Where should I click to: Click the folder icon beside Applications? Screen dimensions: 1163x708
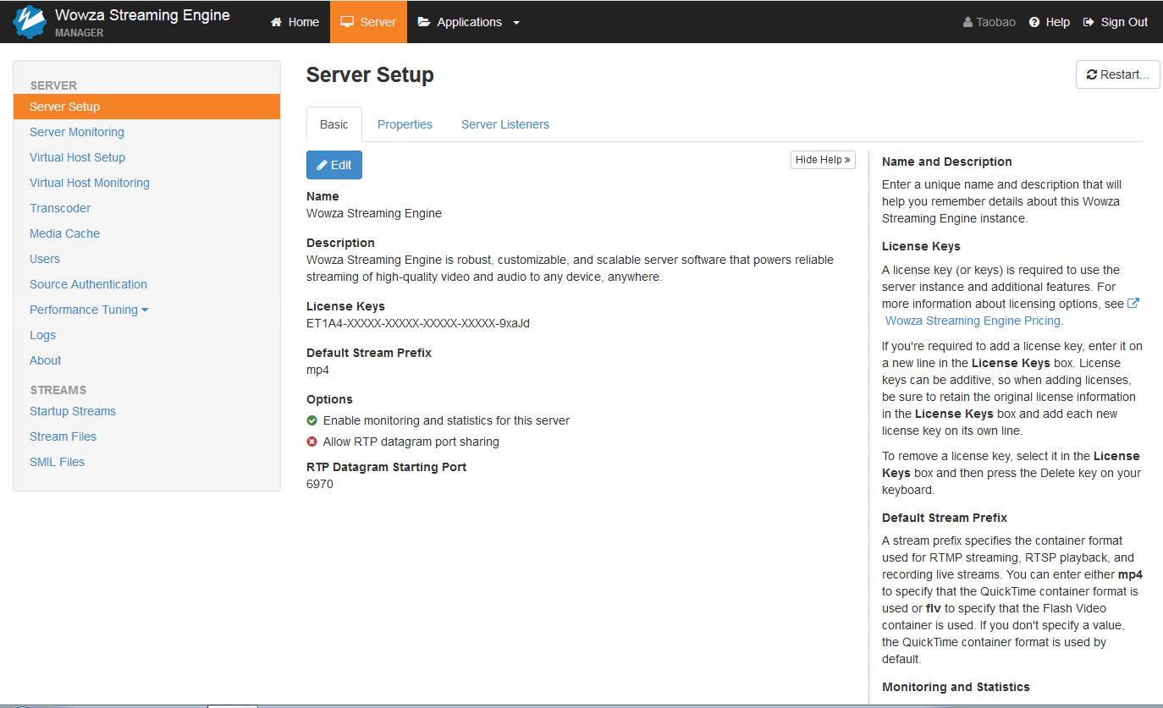[x=424, y=22]
